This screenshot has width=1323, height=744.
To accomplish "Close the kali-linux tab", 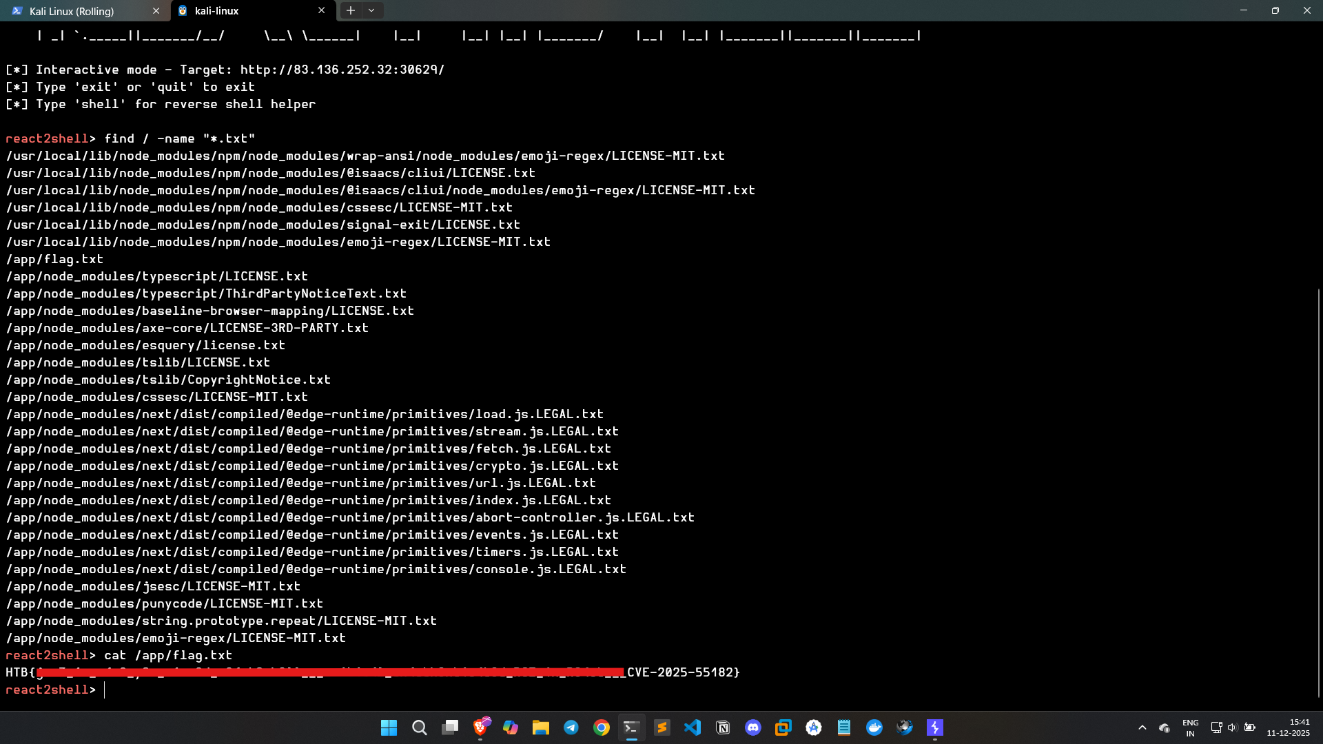I will point(321,11).
